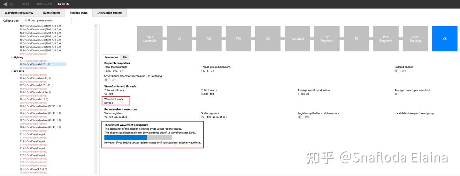Select event 182 vkCmdDrawIndexed(4800, 1, 0, 0, 0)
The image size is (460, 176).
point(41,26)
